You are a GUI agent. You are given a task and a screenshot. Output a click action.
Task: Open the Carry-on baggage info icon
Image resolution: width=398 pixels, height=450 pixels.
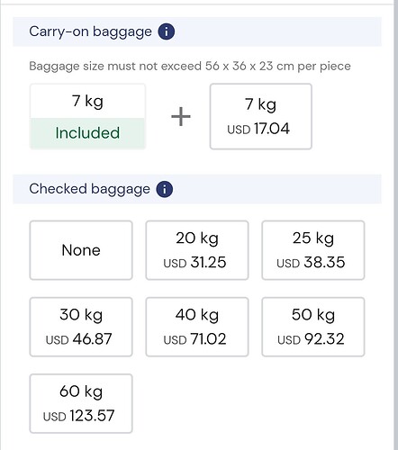[167, 31]
